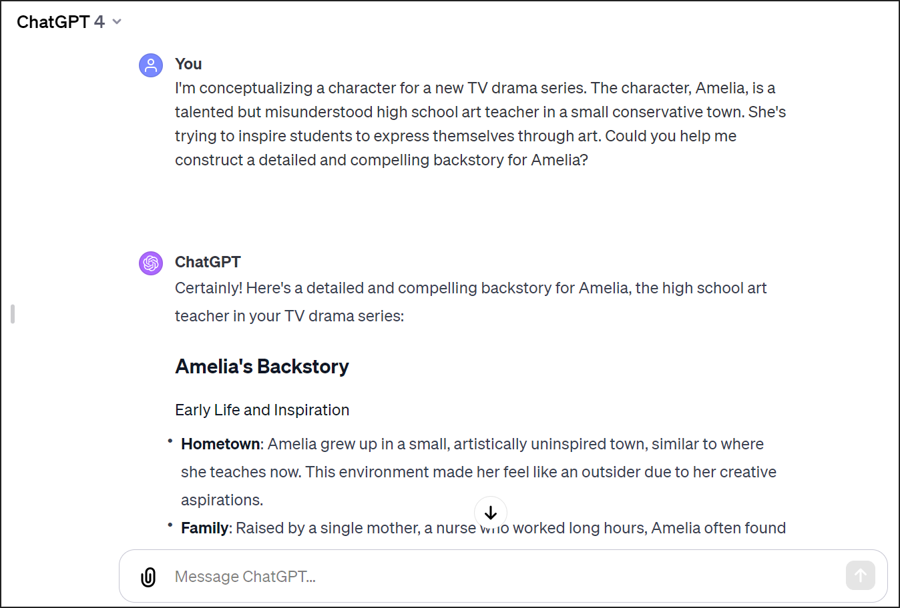The width and height of the screenshot is (900, 608).
Task: Click the "ChatGPT" responder name label
Action: coord(208,262)
